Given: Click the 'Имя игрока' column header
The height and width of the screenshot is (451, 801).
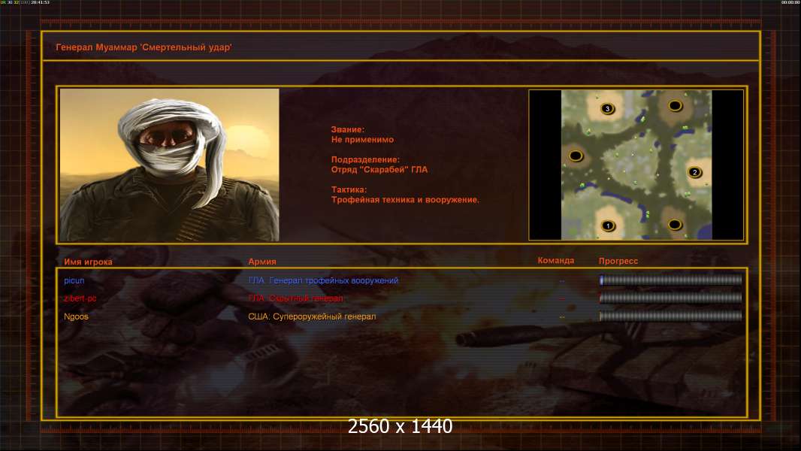Looking at the screenshot, I should pyautogui.click(x=88, y=262).
